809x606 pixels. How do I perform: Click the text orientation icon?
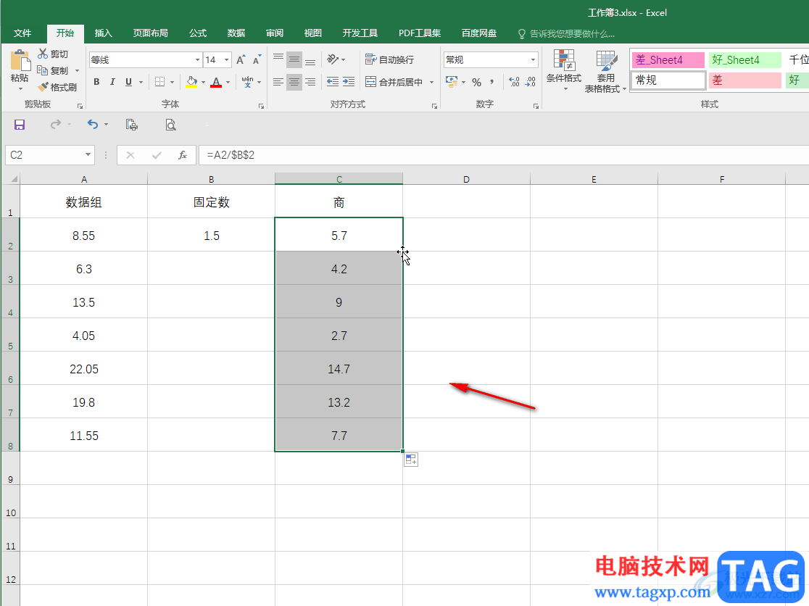point(333,60)
